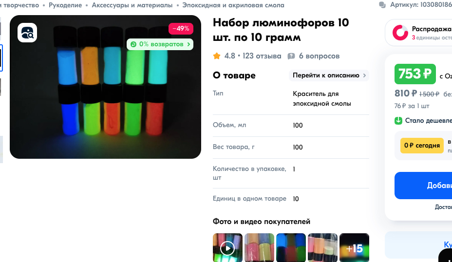Open the main luminophore product image
Viewport: 452px width, 262px height.
click(x=105, y=87)
